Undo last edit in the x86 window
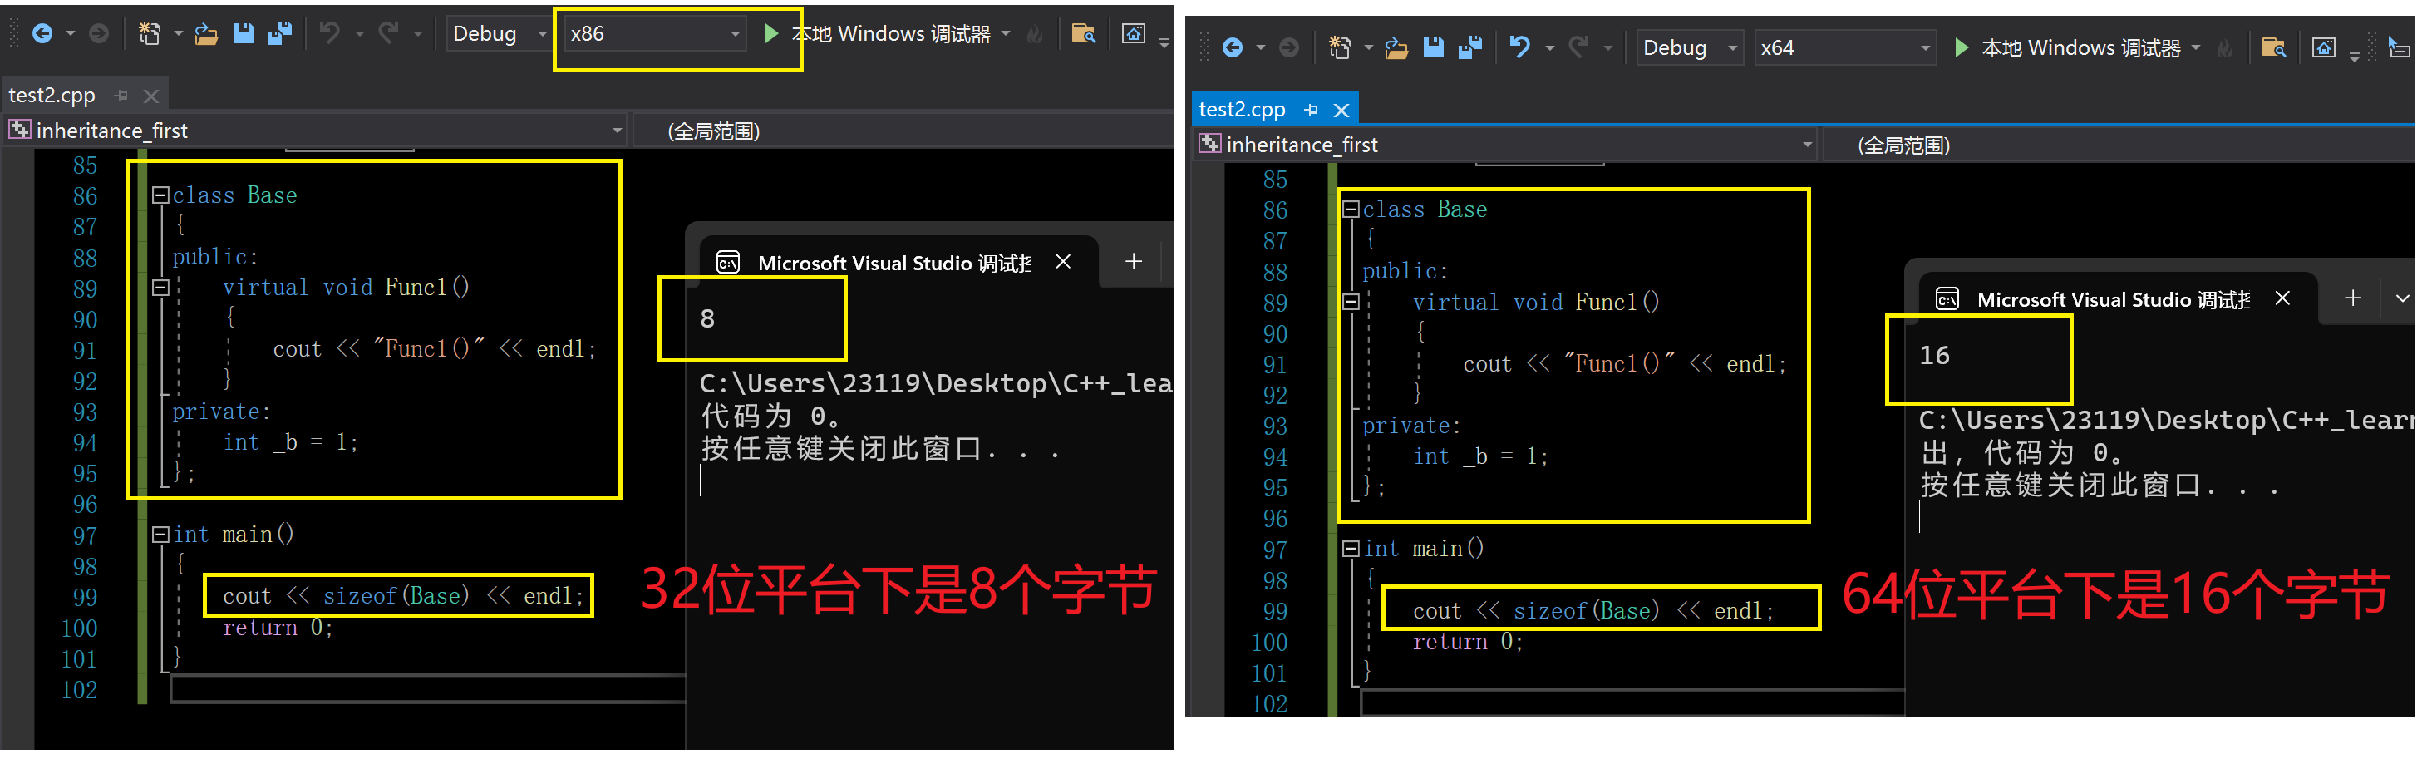This screenshot has width=2422, height=764. (329, 34)
